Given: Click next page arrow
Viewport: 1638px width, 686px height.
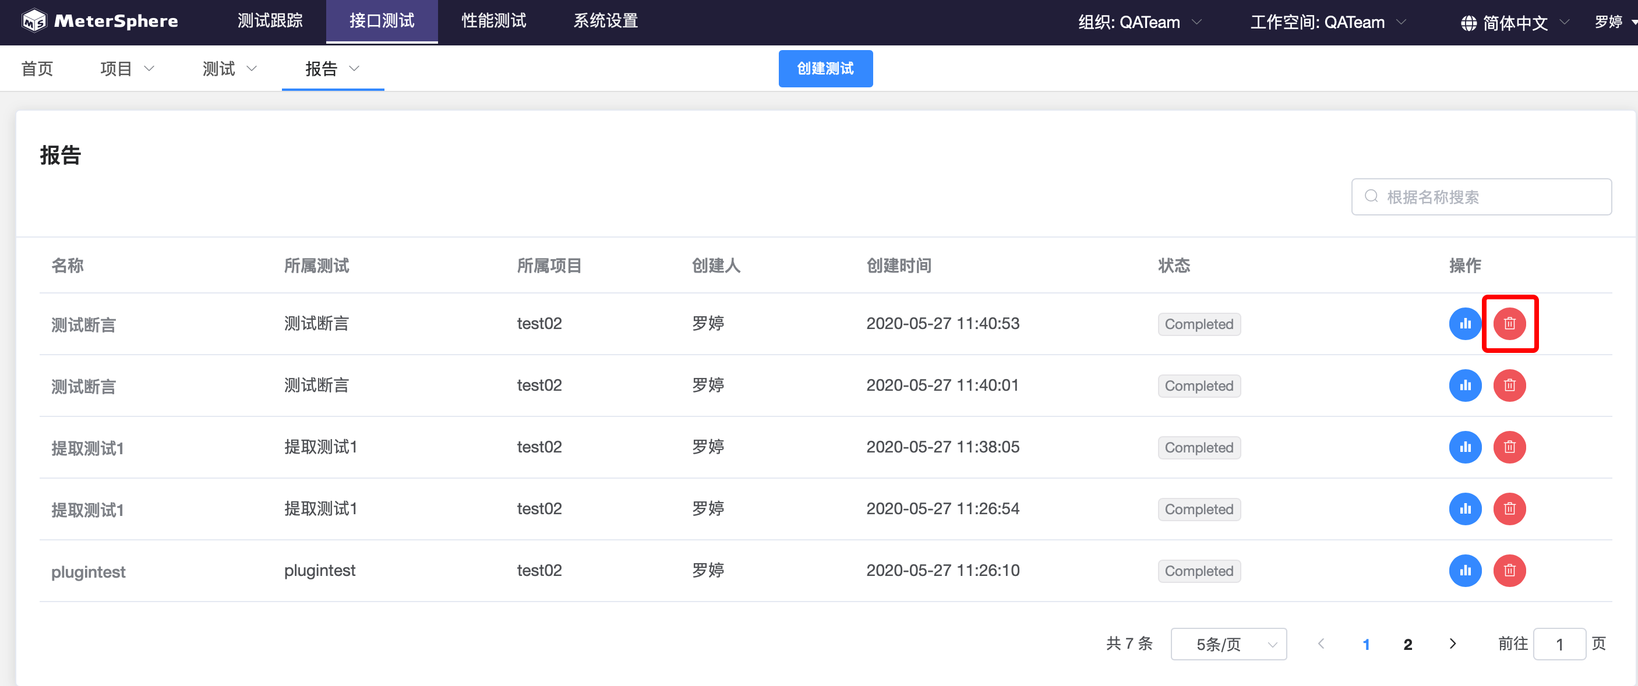Looking at the screenshot, I should 1452,644.
